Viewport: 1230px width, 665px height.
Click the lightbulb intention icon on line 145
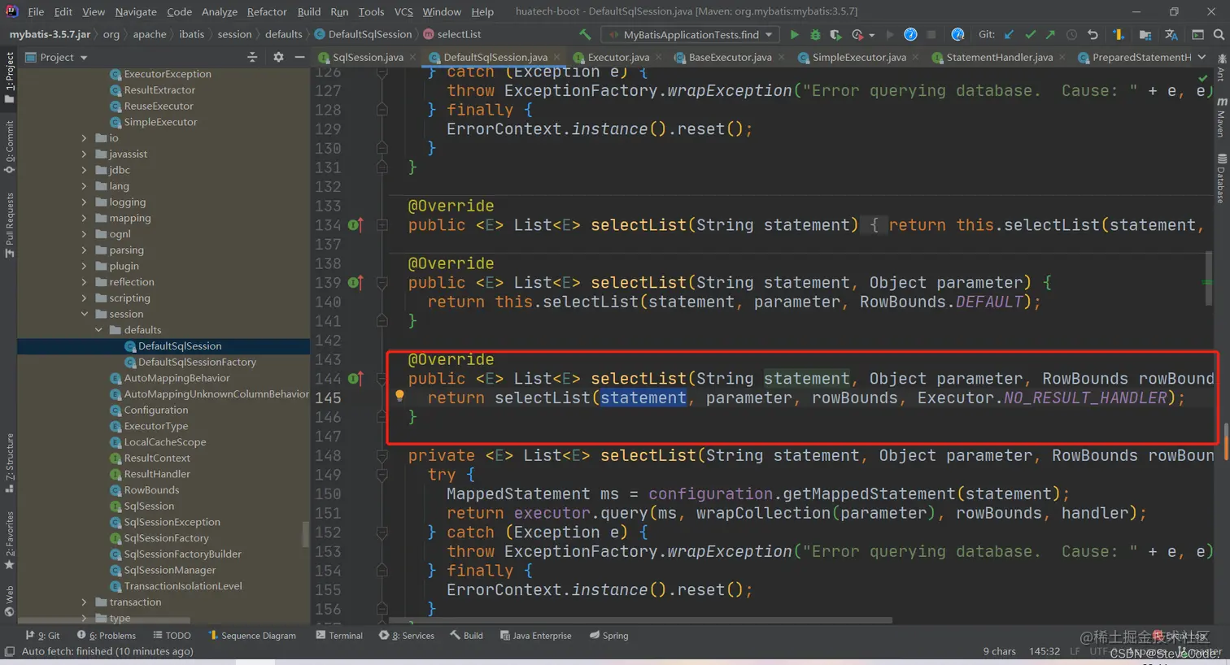399,396
